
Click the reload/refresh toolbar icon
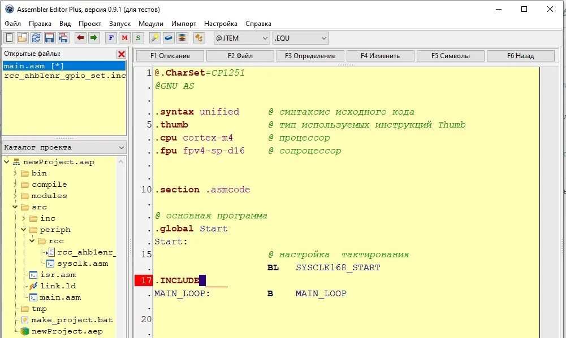(x=36, y=38)
